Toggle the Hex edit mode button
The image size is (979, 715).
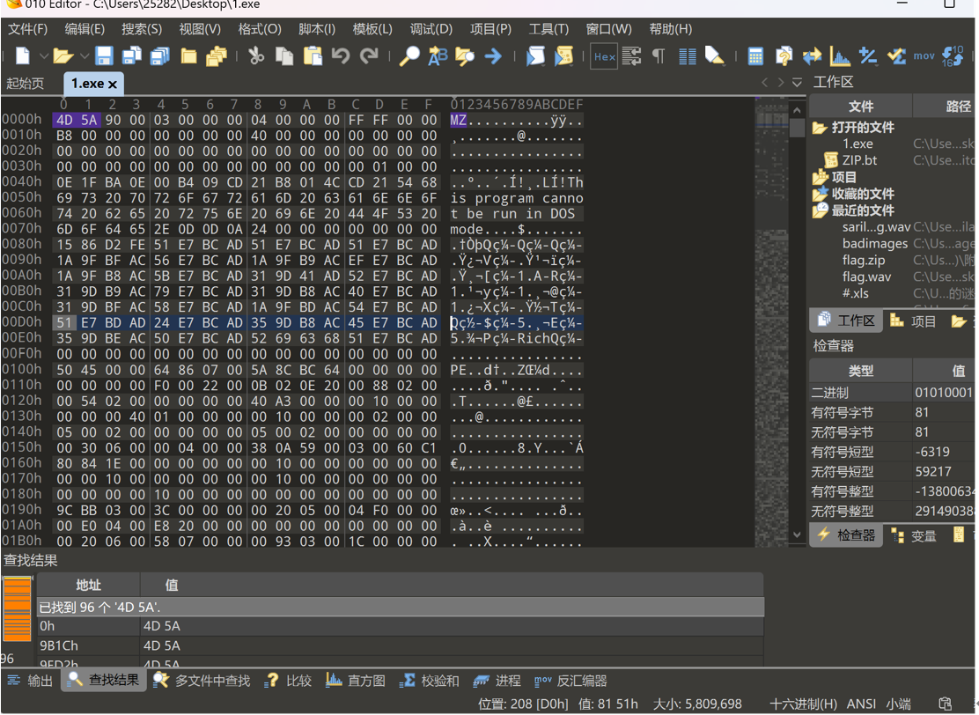point(604,56)
